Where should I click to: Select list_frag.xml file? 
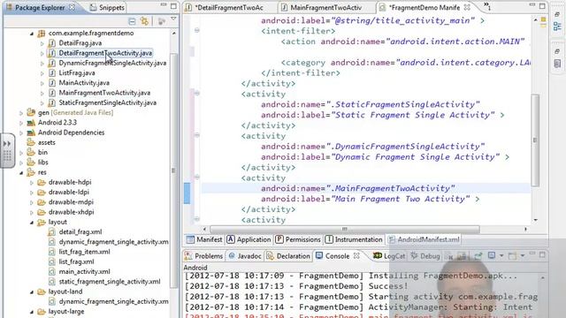pyautogui.click(x=76, y=261)
